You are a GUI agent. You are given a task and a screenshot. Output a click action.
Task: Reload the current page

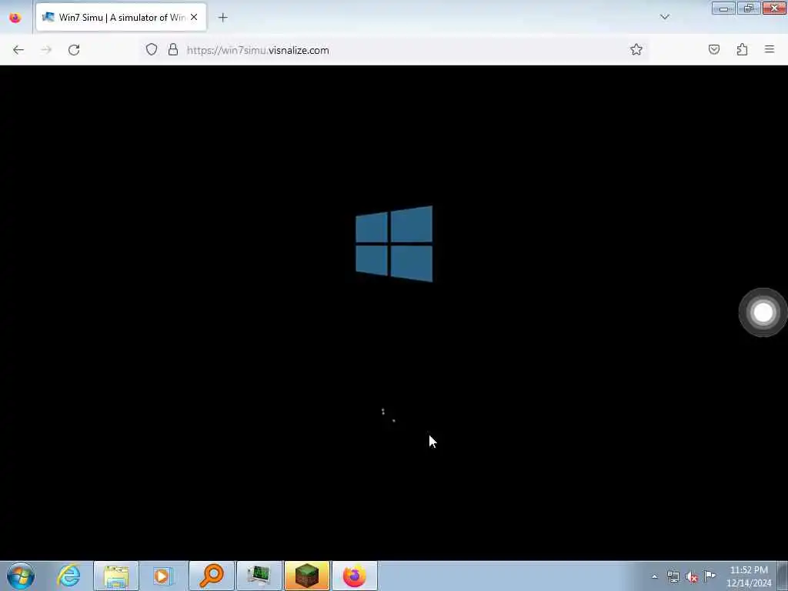coord(74,50)
